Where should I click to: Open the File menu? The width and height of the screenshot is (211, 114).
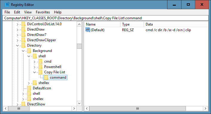[7, 12]
